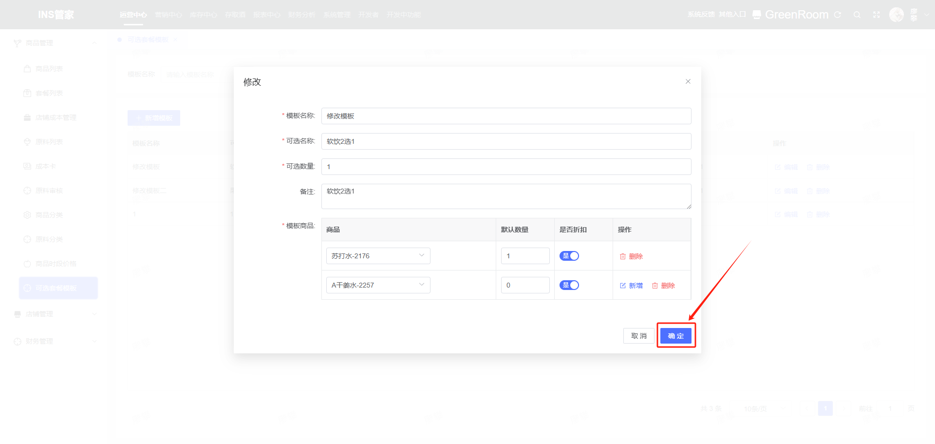Screen dimensions: 935x444
Task: Open the 财务分析 top menu
Action: 302,15
